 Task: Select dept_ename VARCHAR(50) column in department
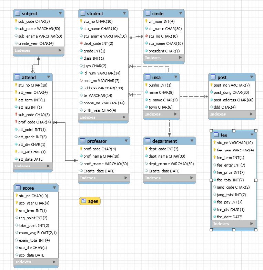click(x=170, y=164)
